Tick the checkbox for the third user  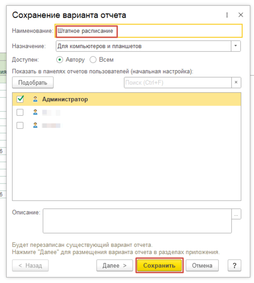coord(20,125)
